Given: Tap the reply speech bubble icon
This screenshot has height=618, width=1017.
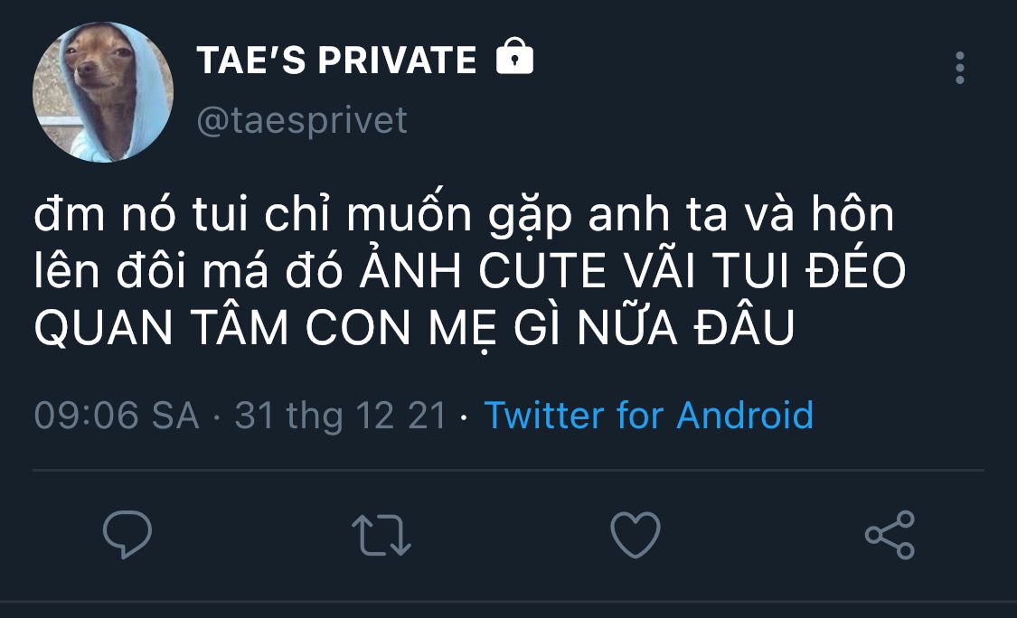Looking at the screenshot, I should coord(127,534).
